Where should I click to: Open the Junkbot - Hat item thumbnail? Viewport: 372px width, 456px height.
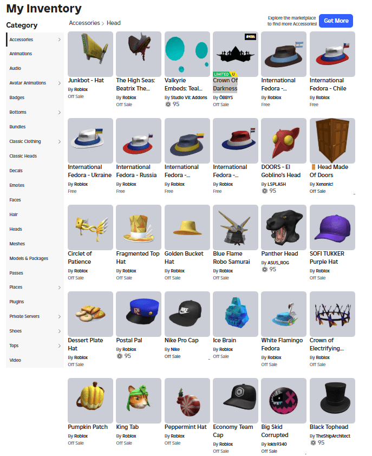90,54
